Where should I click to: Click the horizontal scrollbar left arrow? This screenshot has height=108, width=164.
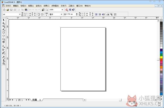pyautogui.click(x=85, y=100)
